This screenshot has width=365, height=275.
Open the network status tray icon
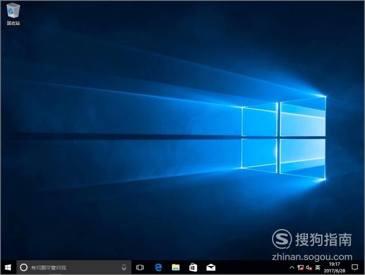[x=301, y=268]
